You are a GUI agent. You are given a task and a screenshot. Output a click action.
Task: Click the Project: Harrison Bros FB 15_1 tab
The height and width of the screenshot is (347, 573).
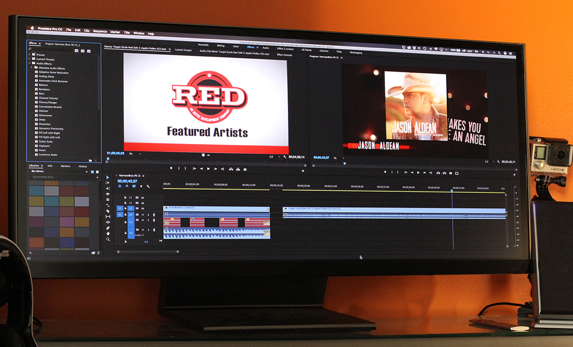[x=63, y=44]
